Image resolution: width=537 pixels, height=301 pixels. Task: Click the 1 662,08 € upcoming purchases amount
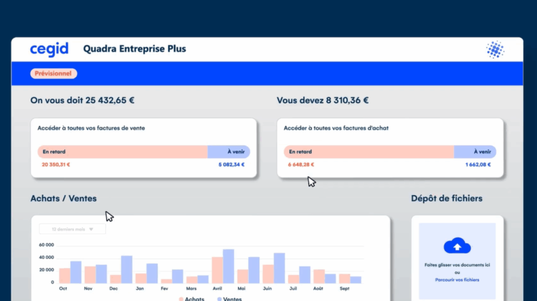(478, 165)
